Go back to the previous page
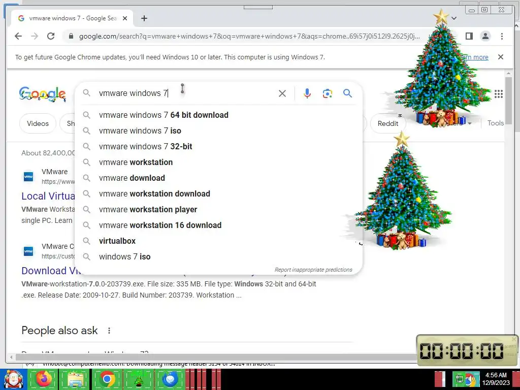This screenshot has height=390, width=520. click(x=18, y=36)
